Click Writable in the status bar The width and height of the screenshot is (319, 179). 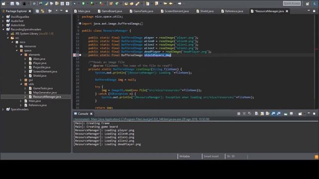coord(184,157)
